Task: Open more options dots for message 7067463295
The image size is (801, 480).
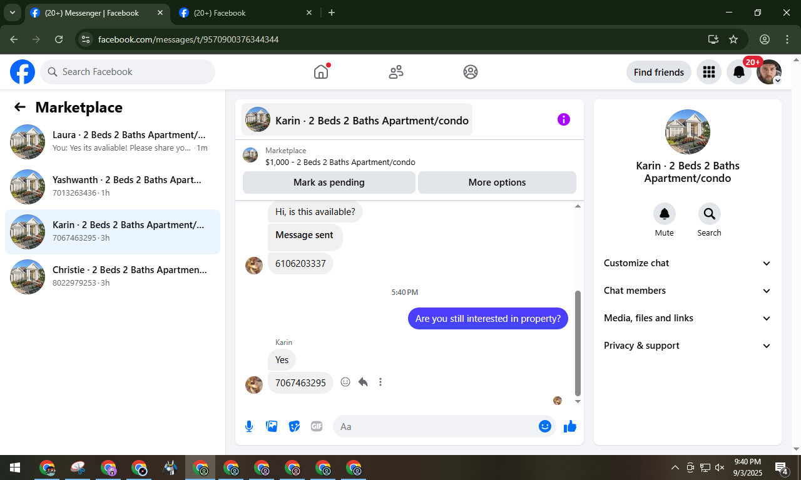Action: tap(380, 382)
